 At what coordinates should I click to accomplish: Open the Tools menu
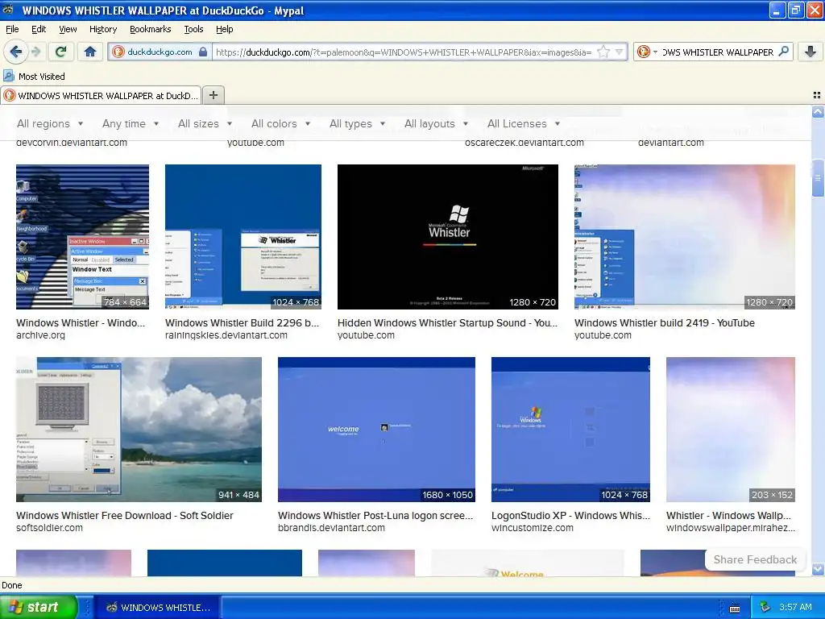[193, 29]
